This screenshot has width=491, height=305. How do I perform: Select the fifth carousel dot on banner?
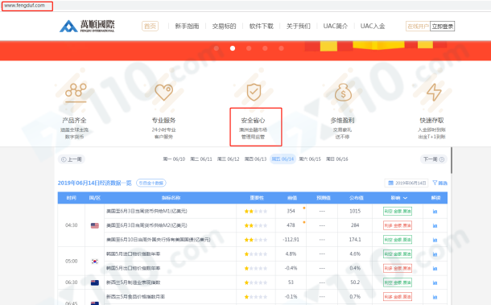click(281, 48)
